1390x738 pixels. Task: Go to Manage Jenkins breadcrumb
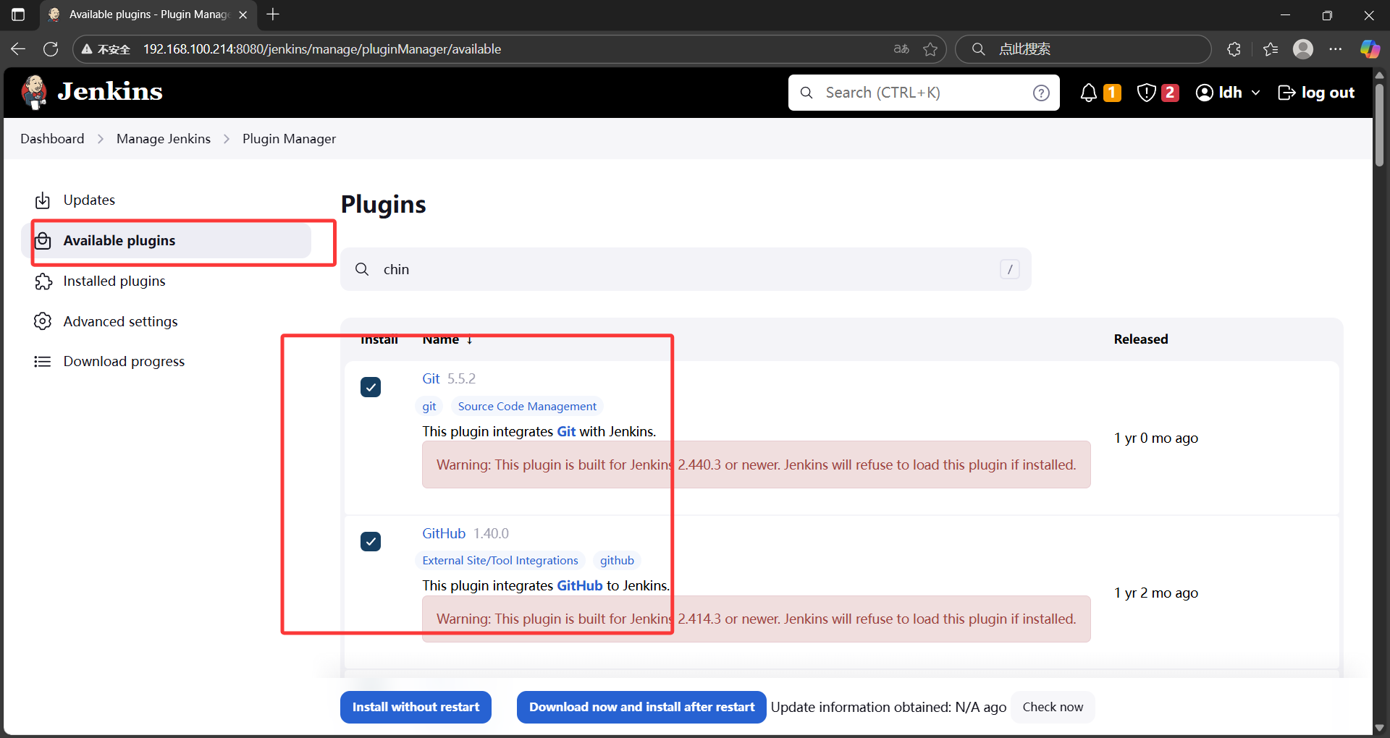164,139
